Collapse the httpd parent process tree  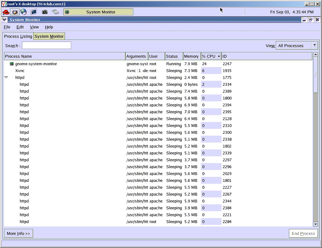(x=6, y=77)
